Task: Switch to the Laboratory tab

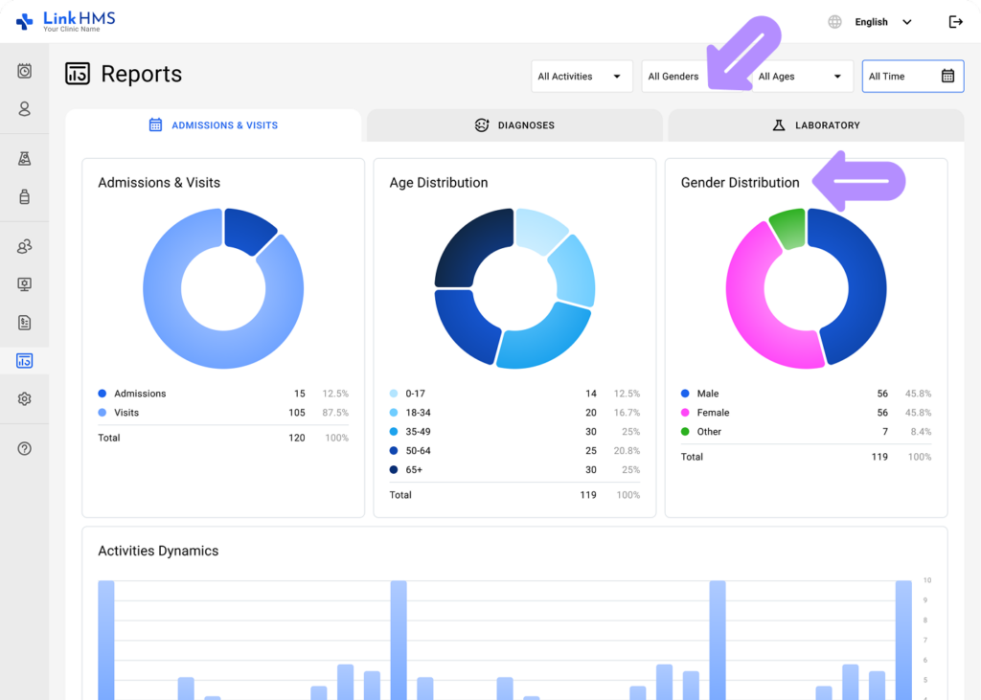Action: point(815,124)
